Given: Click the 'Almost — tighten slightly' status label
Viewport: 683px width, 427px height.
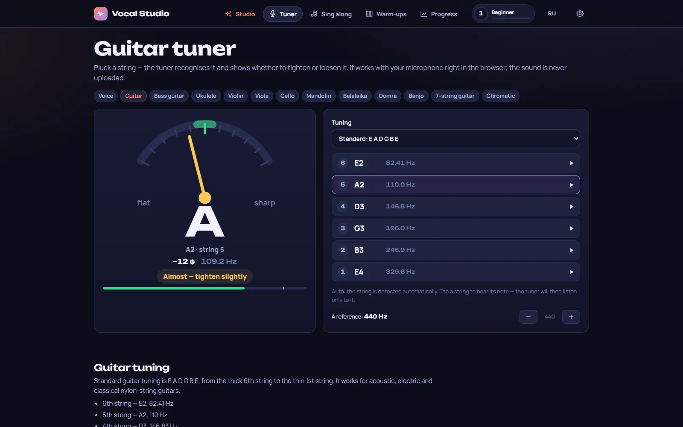Looking at the screenshot, I should pos(205,276).
